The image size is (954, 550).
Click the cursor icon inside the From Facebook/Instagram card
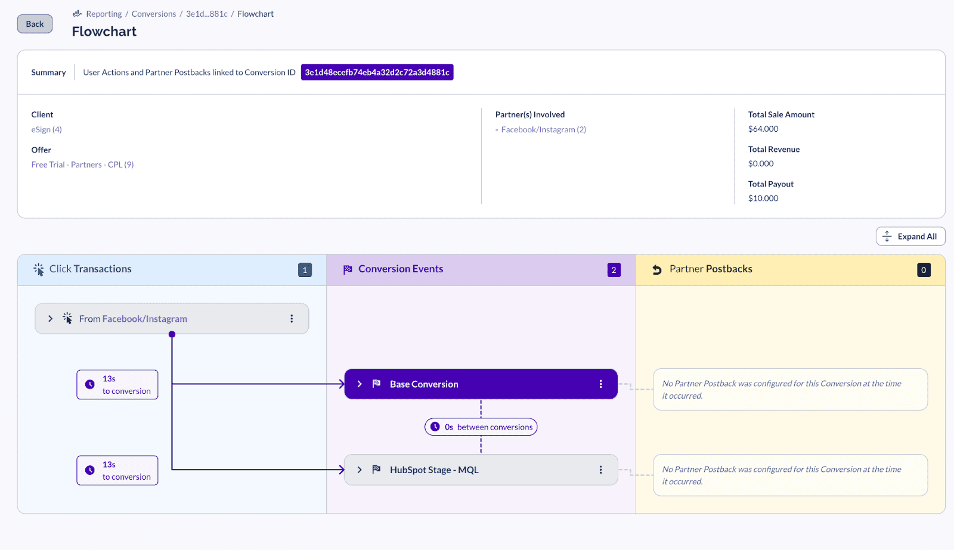67,318
